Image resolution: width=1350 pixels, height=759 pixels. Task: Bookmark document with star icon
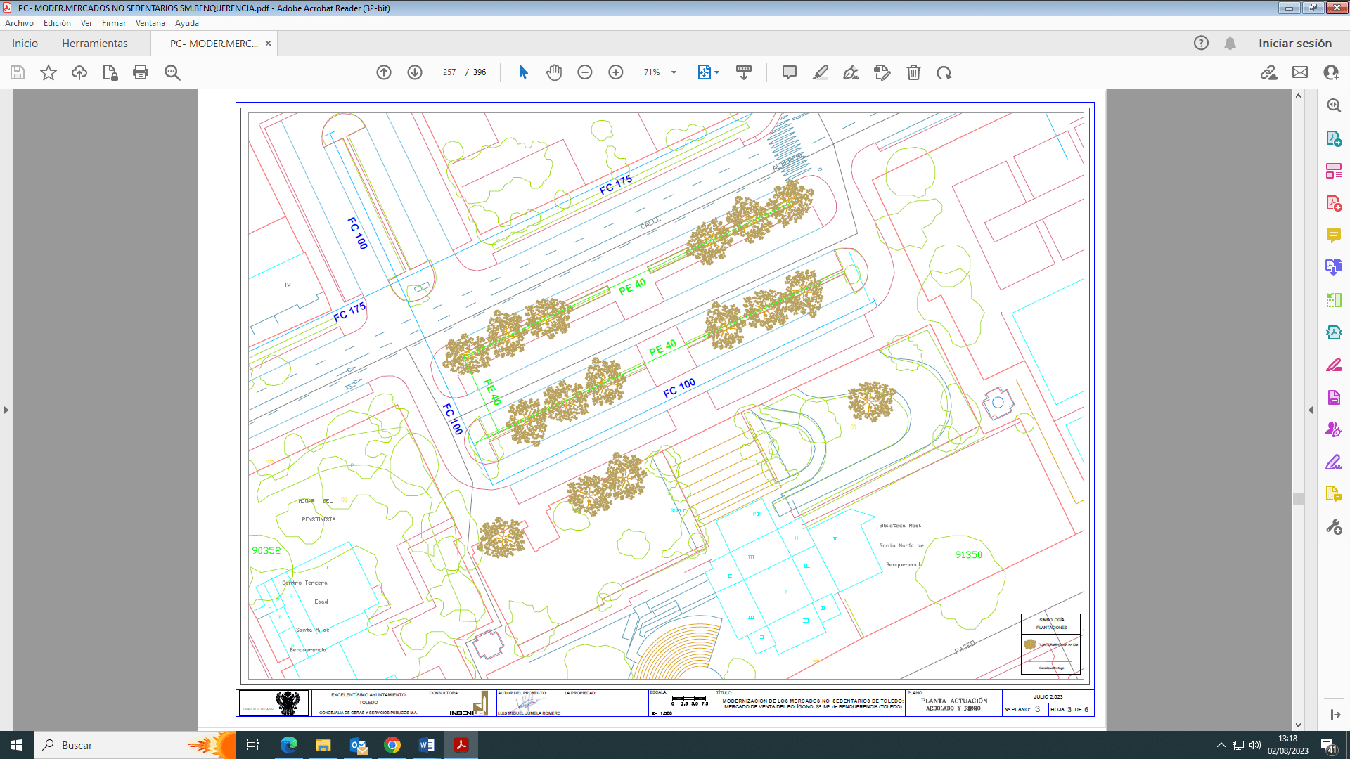coord(49,72)
